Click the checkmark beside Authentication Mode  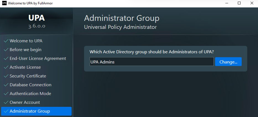click(x=6, y=94)
